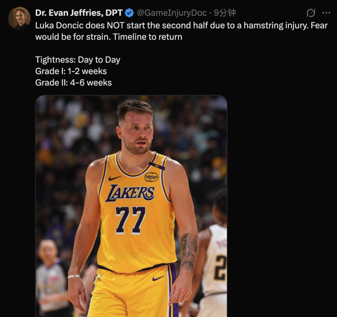This screenshot has height=317, width=337.
Task: Click the tweet text about Luka Doncic
Action: 181,31
